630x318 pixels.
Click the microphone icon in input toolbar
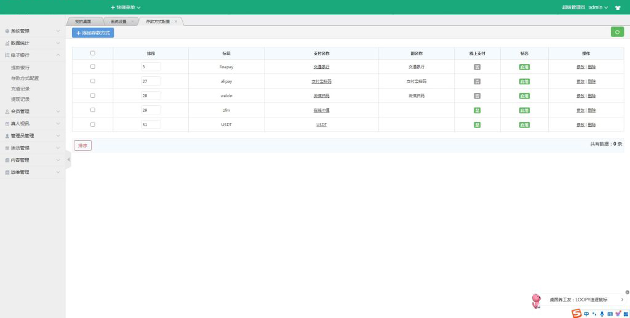[602, 314]
